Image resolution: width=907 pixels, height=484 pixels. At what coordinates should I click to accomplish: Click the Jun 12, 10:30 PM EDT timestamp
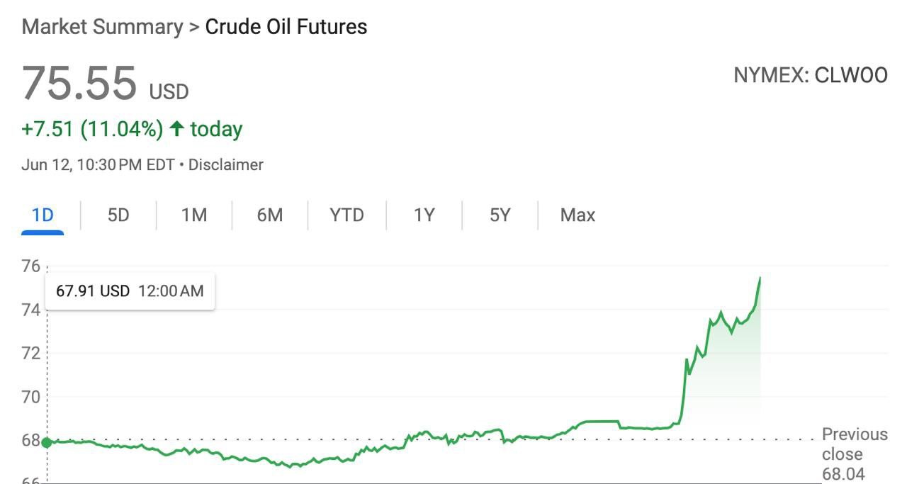98,165
